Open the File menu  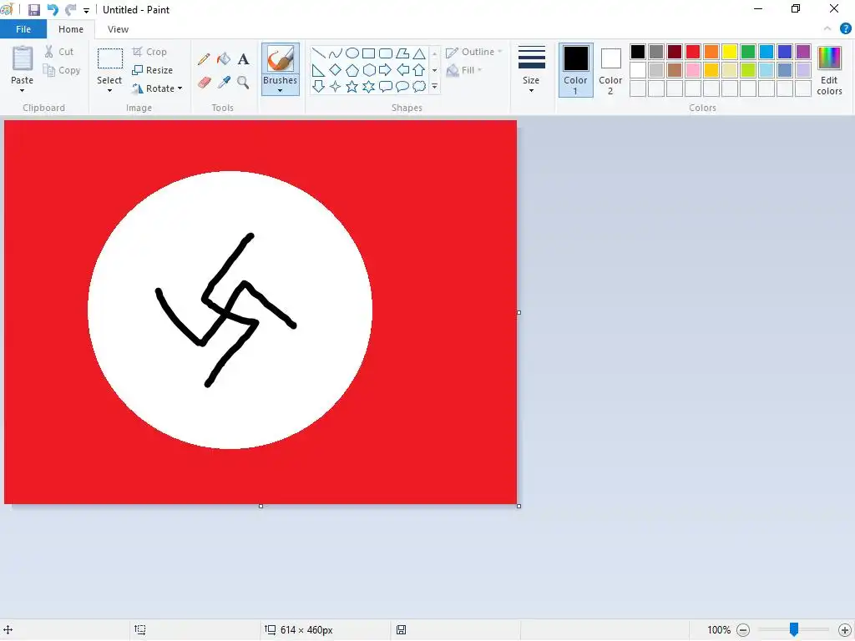pos(23,29)
